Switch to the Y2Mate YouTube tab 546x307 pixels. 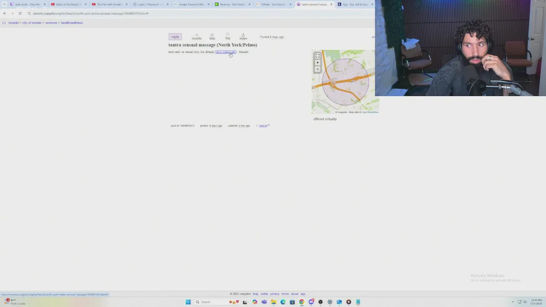[273, 4]
